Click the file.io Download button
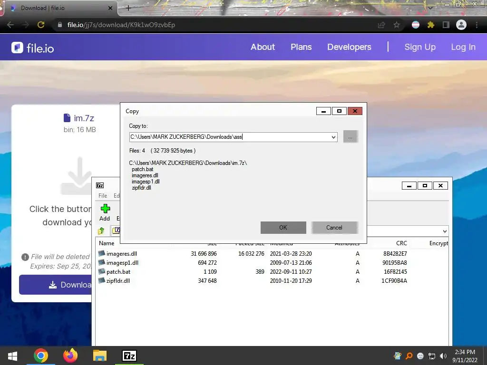This screenshot has width=487, height=365. (55, 285)
